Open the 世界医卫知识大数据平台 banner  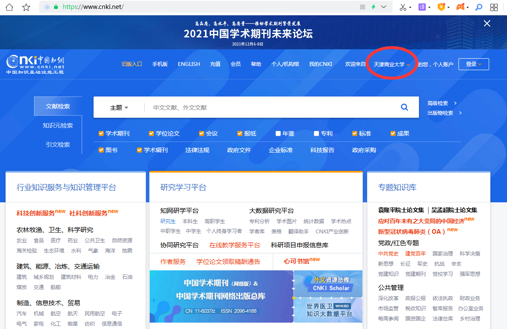328,310
